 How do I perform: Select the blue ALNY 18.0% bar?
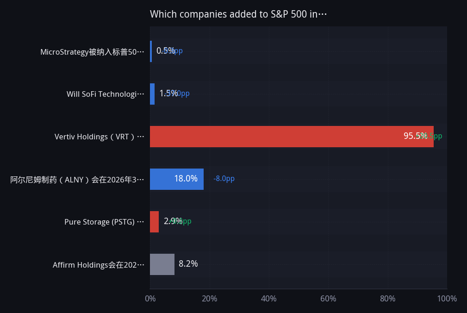tap(177, 179)
